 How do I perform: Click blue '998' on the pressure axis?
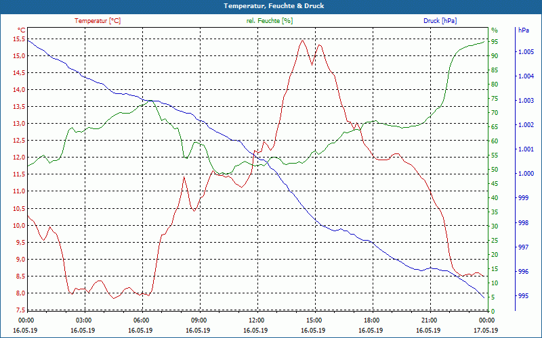523,223
